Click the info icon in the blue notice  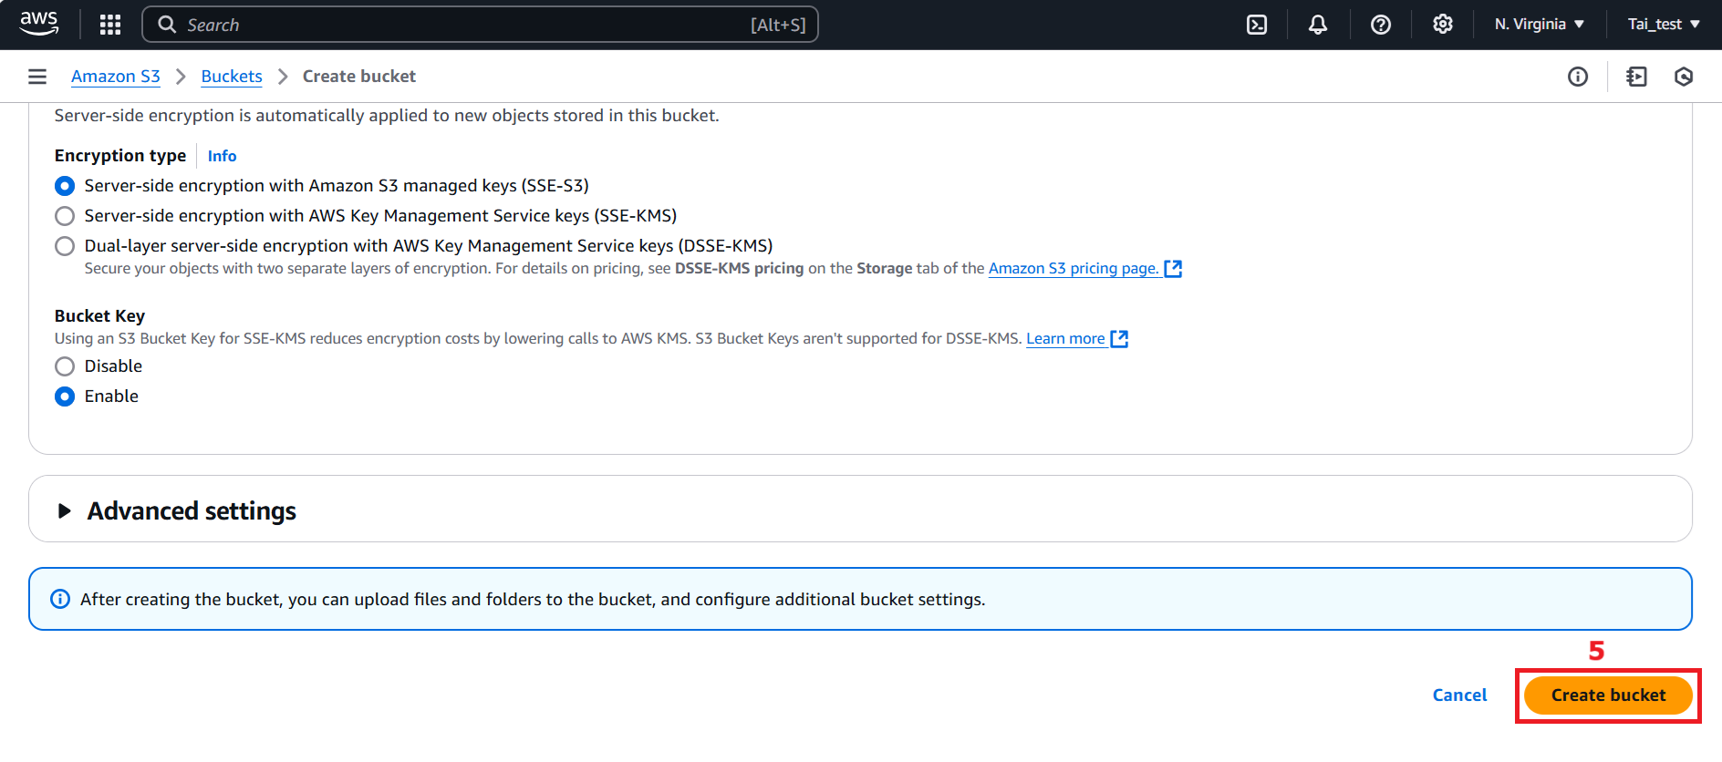pos(60,599)
